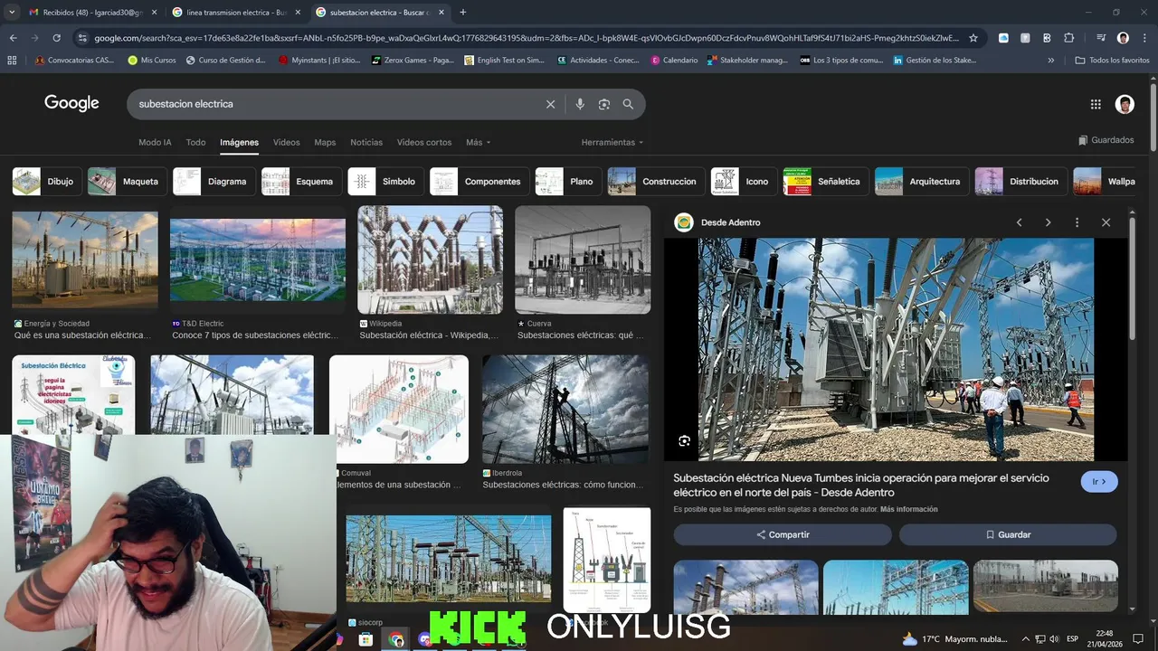Open the Google account avatar
The image size is (1158, 651).
[1125, 104]
